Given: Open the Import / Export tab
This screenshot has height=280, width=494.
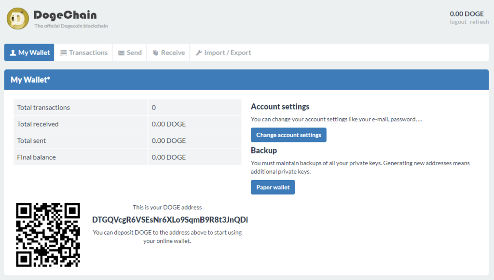Looking at the screenshot, I should pos(227,53).
